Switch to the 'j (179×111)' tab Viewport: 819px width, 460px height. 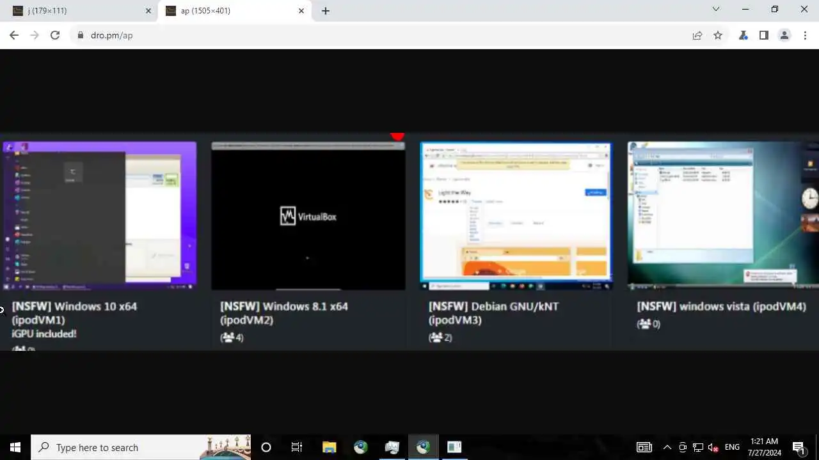80,11
